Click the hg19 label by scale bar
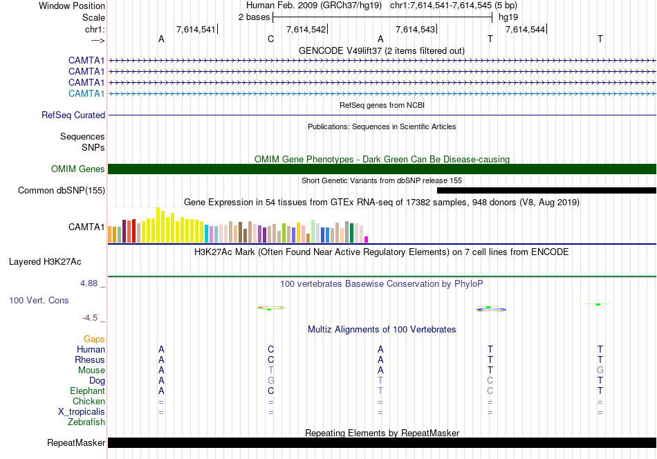 pos(508,17)
